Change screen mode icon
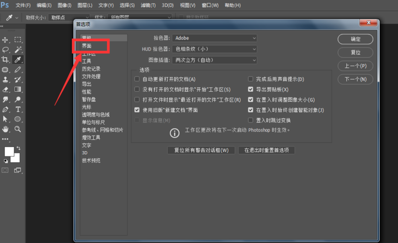The width and height of the screenshot is (398, 243). tap(18, 170)
